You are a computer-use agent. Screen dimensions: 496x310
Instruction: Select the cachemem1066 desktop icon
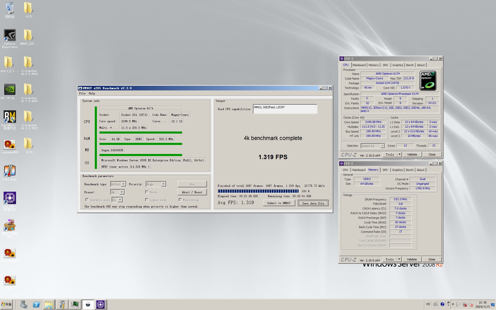(10, 255)
